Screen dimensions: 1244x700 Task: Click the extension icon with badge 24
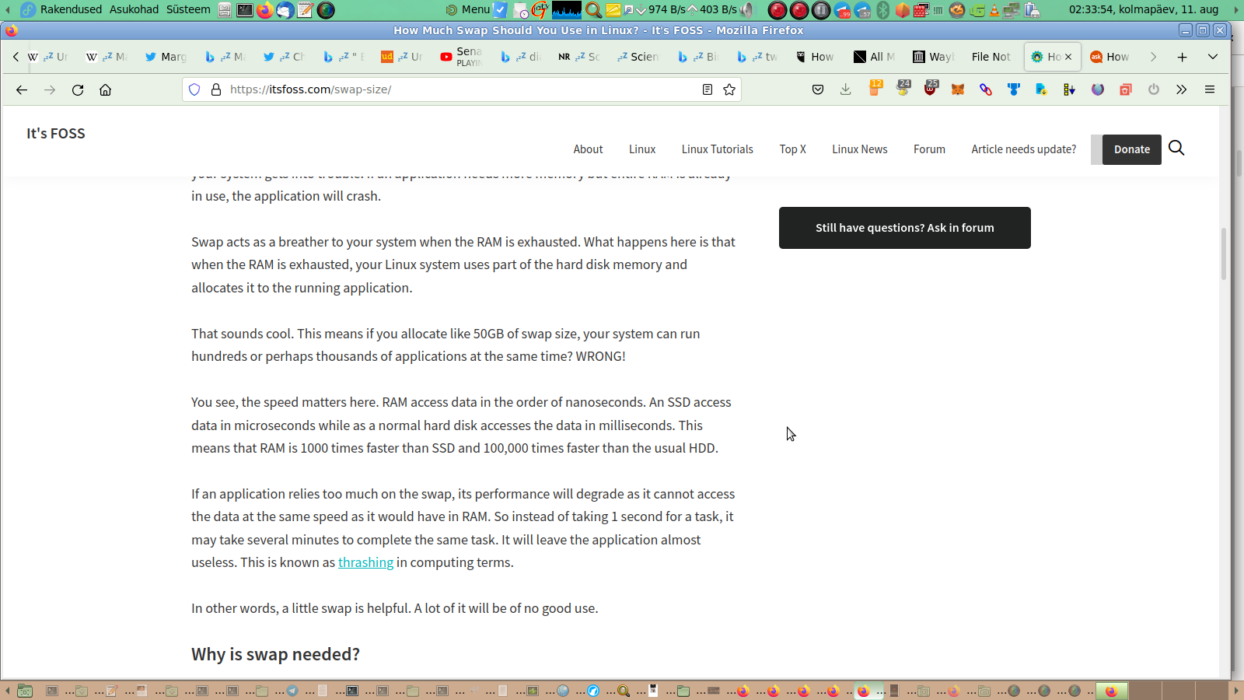coord(903,88)
